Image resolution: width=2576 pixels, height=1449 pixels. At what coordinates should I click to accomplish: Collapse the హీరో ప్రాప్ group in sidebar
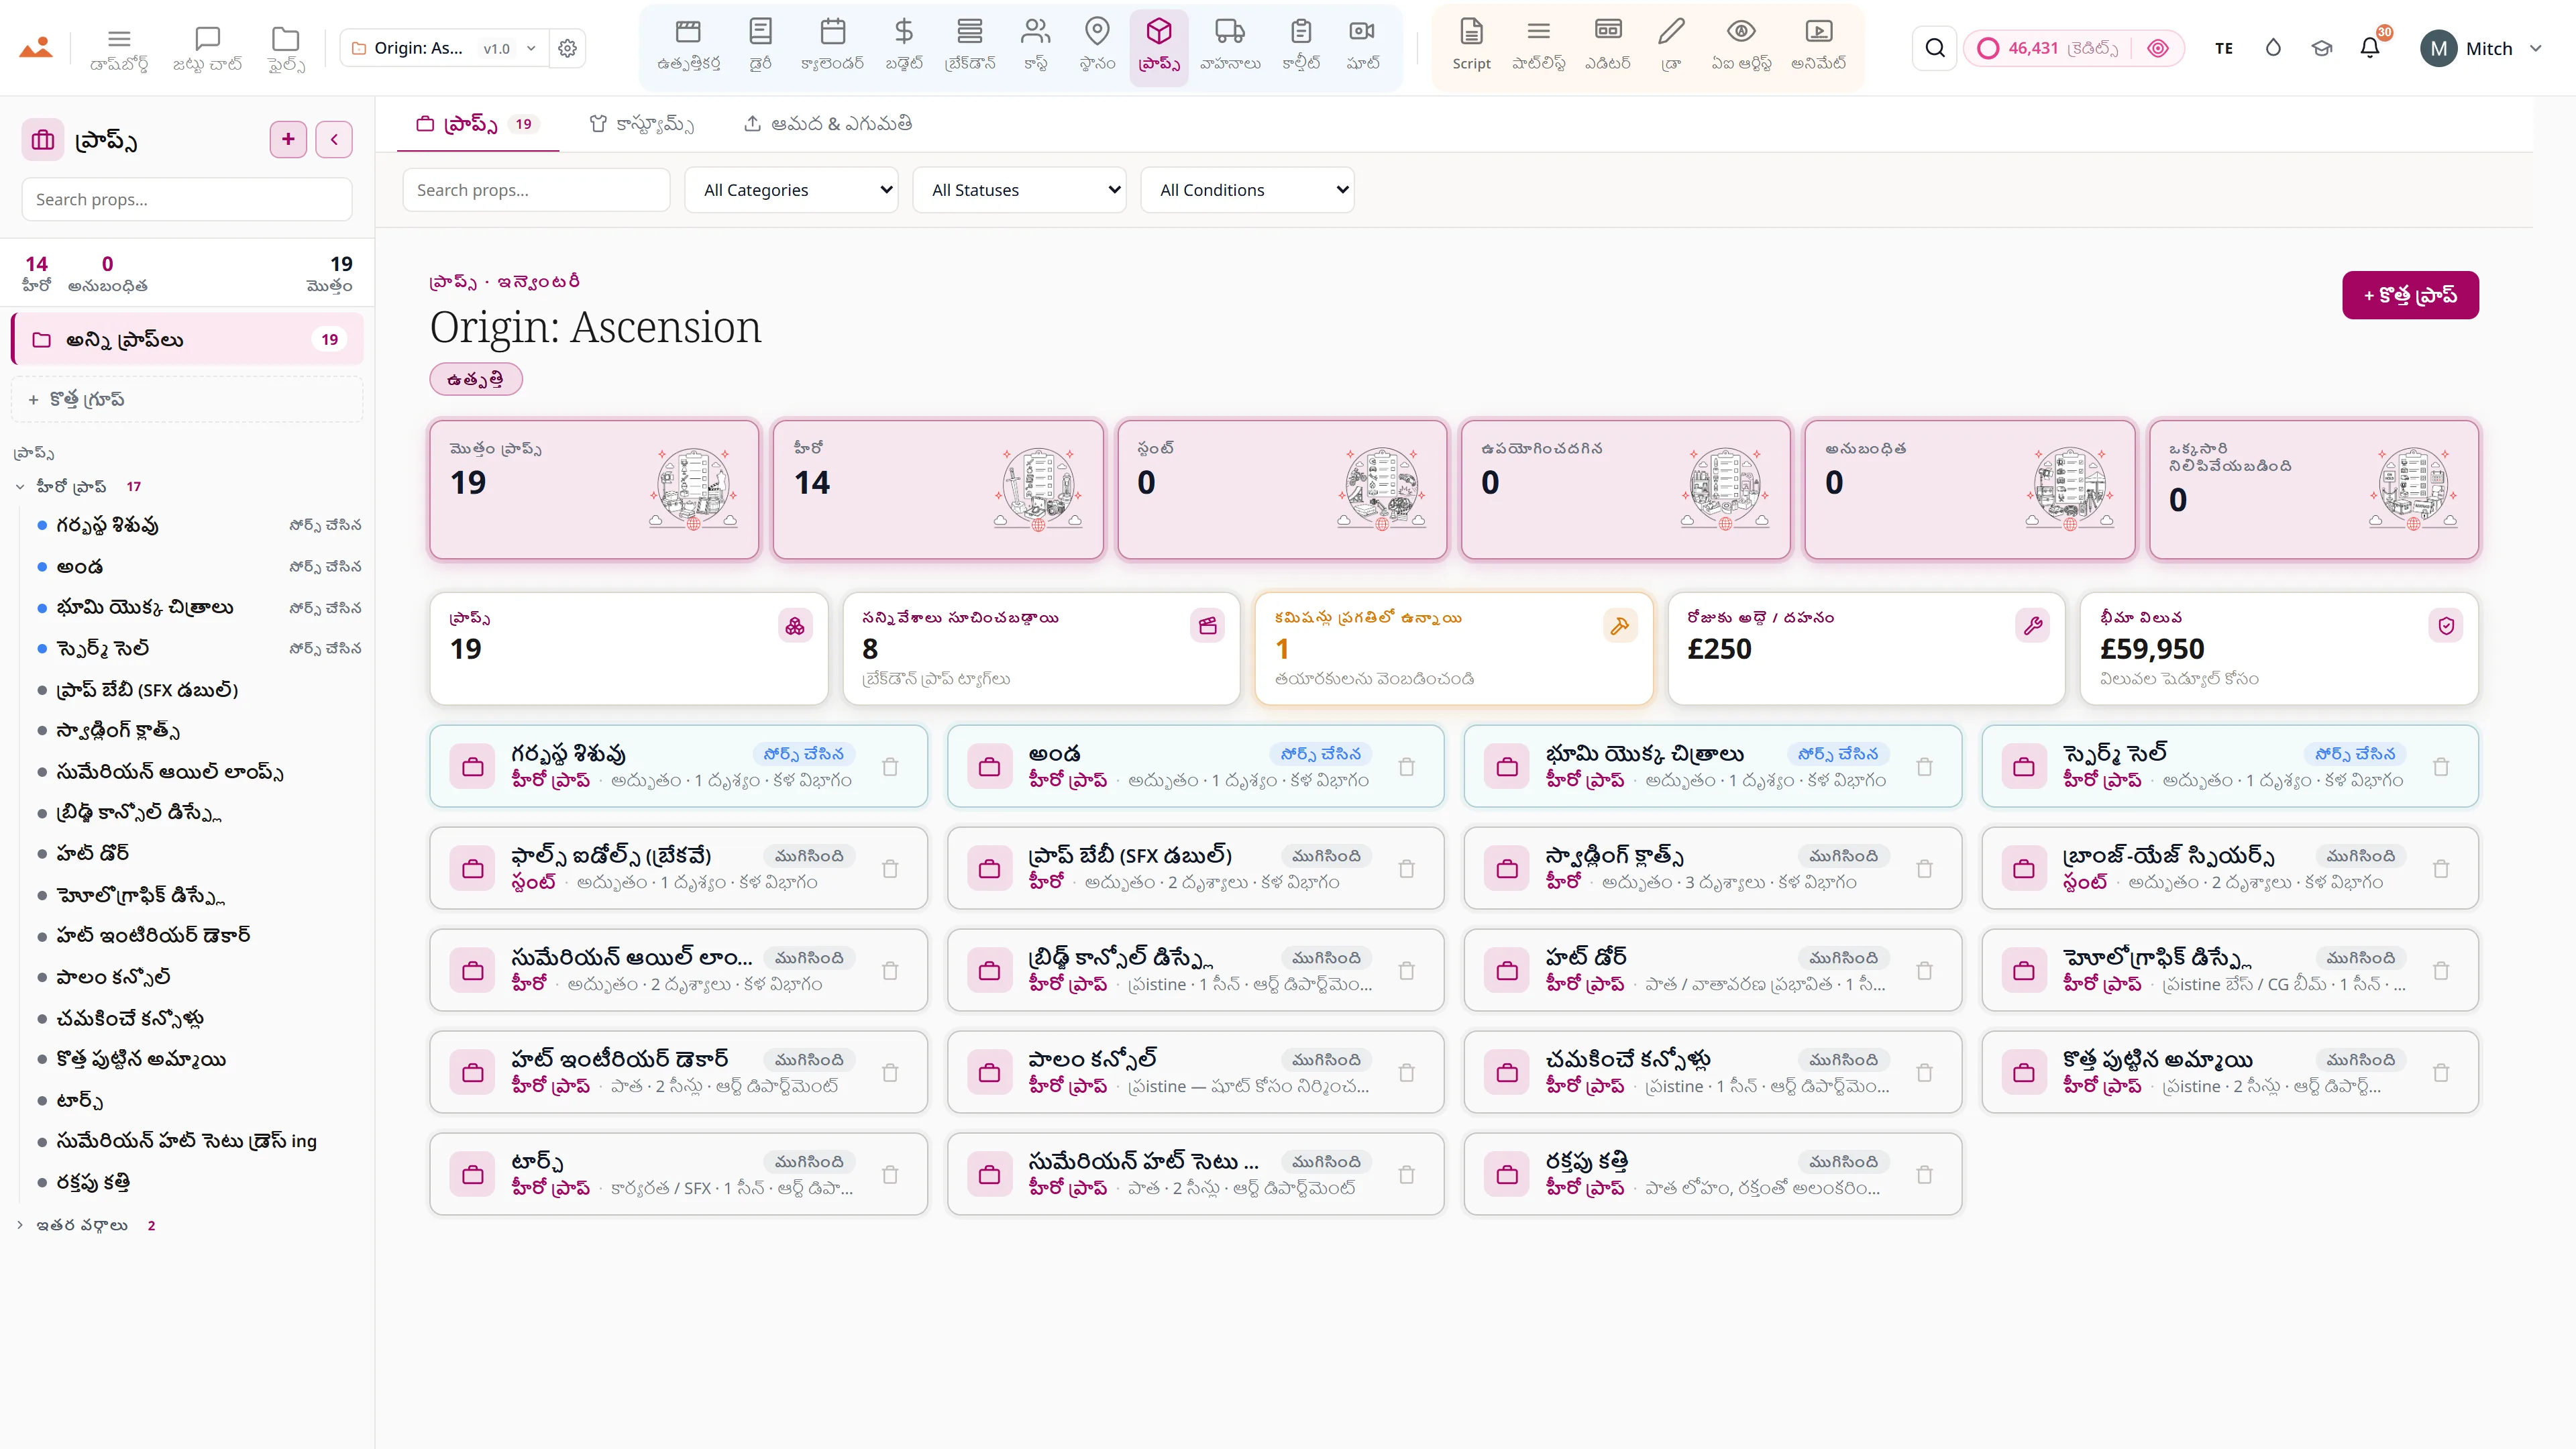20,487
